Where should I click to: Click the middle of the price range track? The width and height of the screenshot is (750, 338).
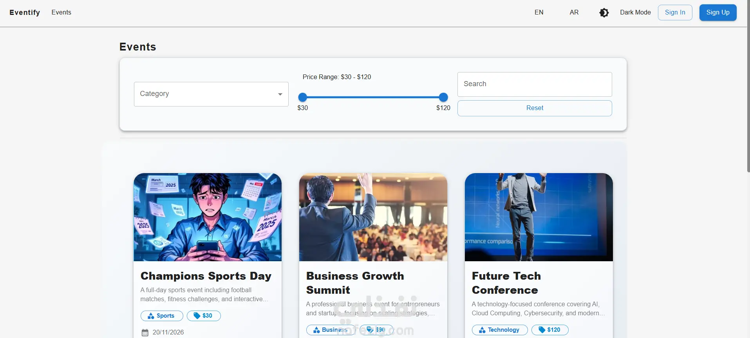point(373,97)
